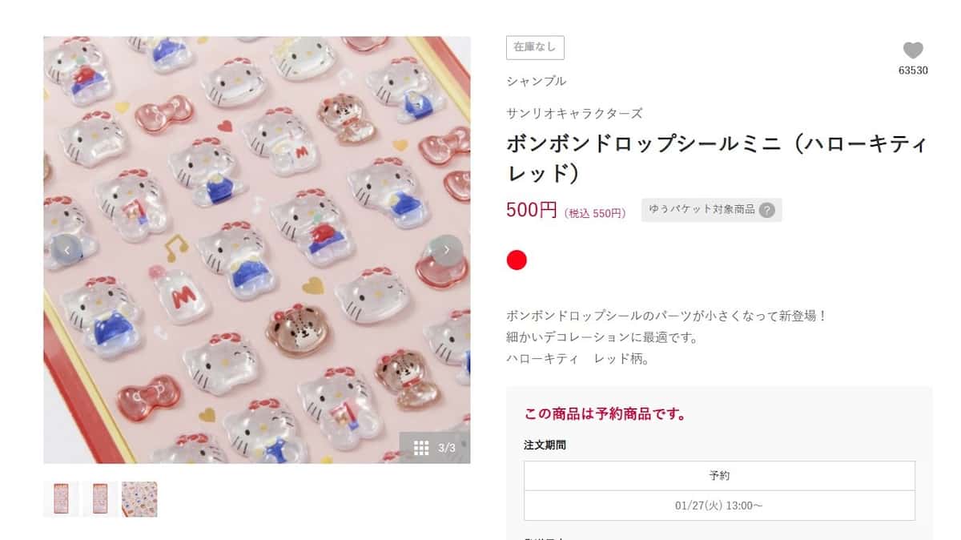Click the ボンボンドロップシールミニ product title
Screen dimensions: 961x540
tap(717, 159)
